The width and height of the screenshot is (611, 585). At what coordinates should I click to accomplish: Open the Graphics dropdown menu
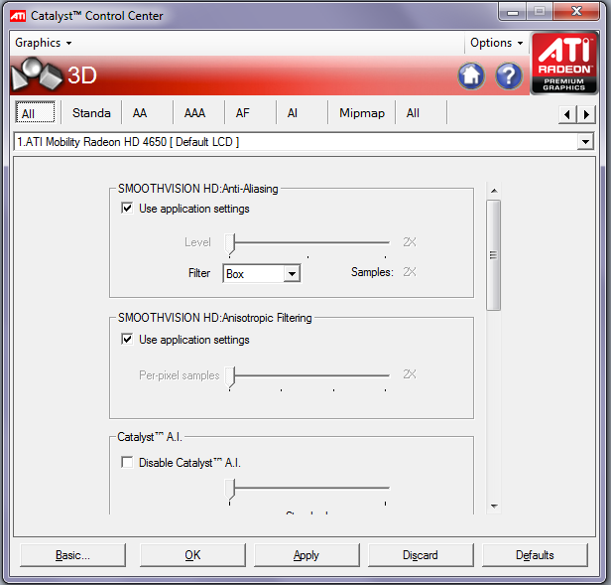pos(43,43)
